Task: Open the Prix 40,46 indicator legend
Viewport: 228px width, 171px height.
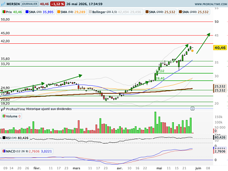Action: click(x=12, y=12)
